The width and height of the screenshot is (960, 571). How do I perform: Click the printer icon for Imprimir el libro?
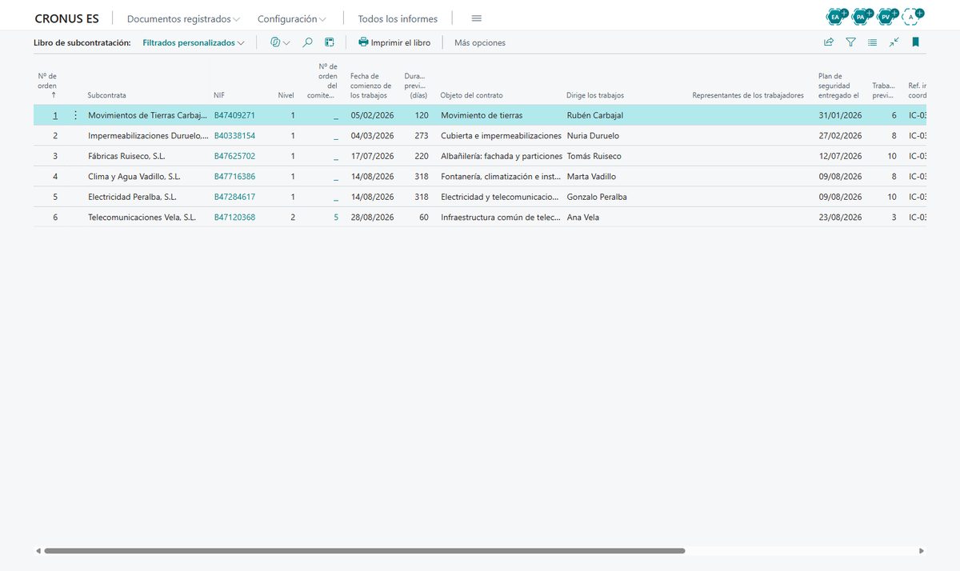tap(364, 42)
